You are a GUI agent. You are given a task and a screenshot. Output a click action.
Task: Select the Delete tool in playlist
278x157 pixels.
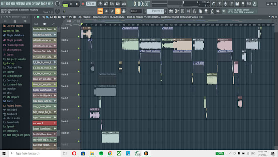(x=51, y=17)
